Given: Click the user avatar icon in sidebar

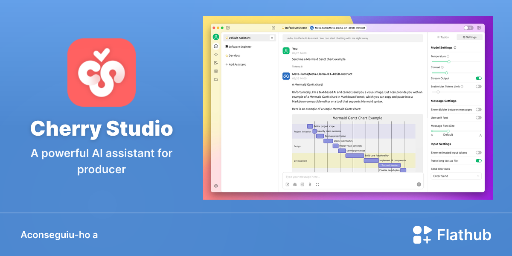Looking at the screenshot, I should point(216,37).
